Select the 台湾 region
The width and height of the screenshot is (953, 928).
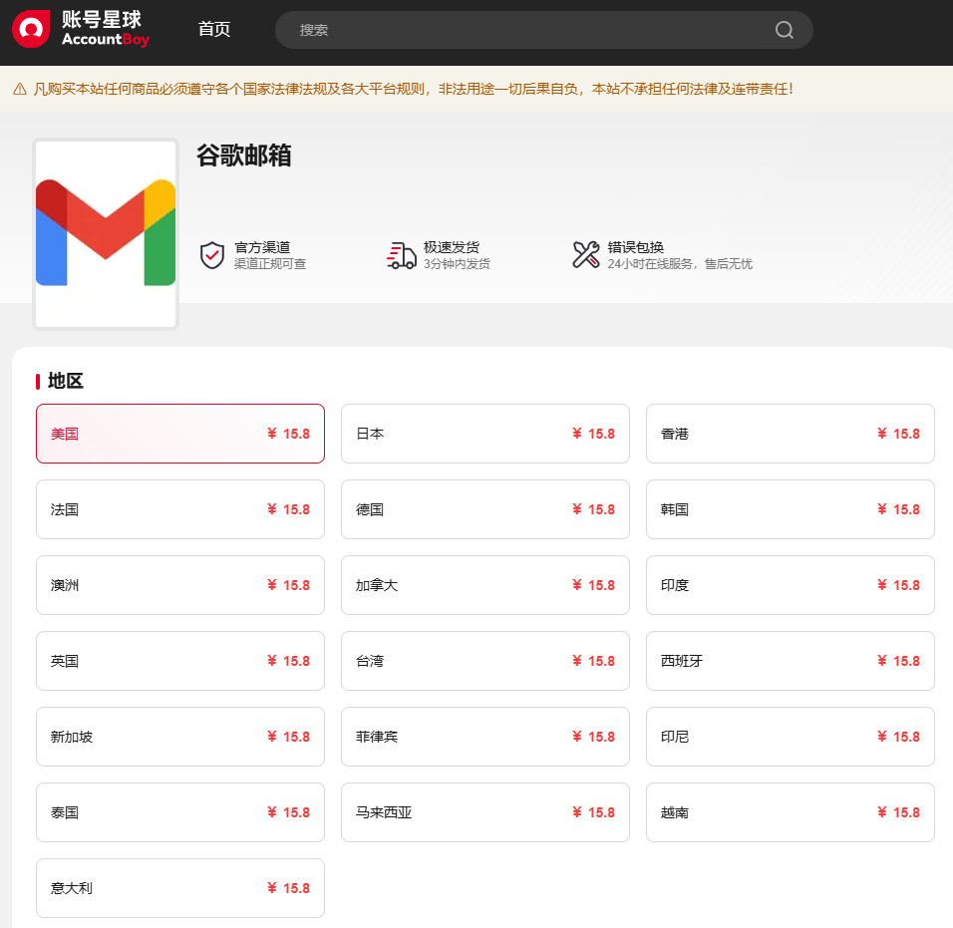click(484, 661)
